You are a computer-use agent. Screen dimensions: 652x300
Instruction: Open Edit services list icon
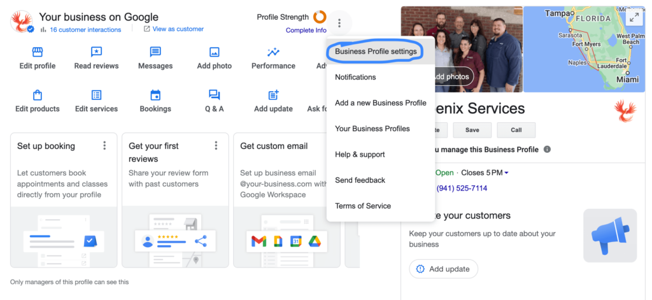[97, 95]
